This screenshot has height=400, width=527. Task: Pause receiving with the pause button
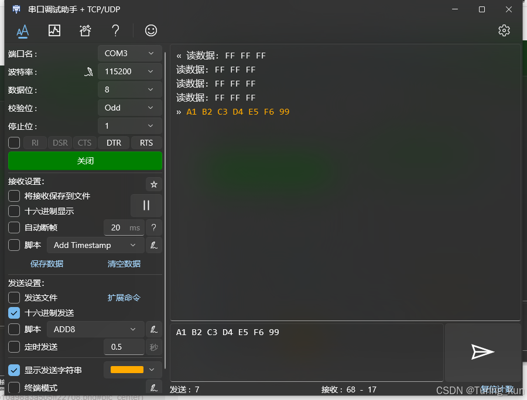[146, 205]
